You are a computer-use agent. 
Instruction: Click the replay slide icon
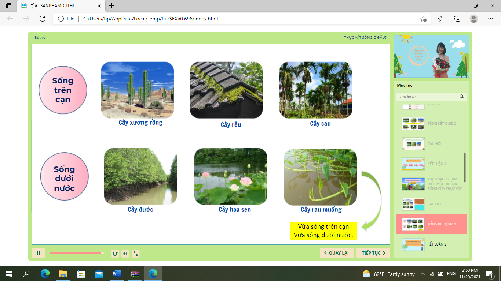pos(115,254)
